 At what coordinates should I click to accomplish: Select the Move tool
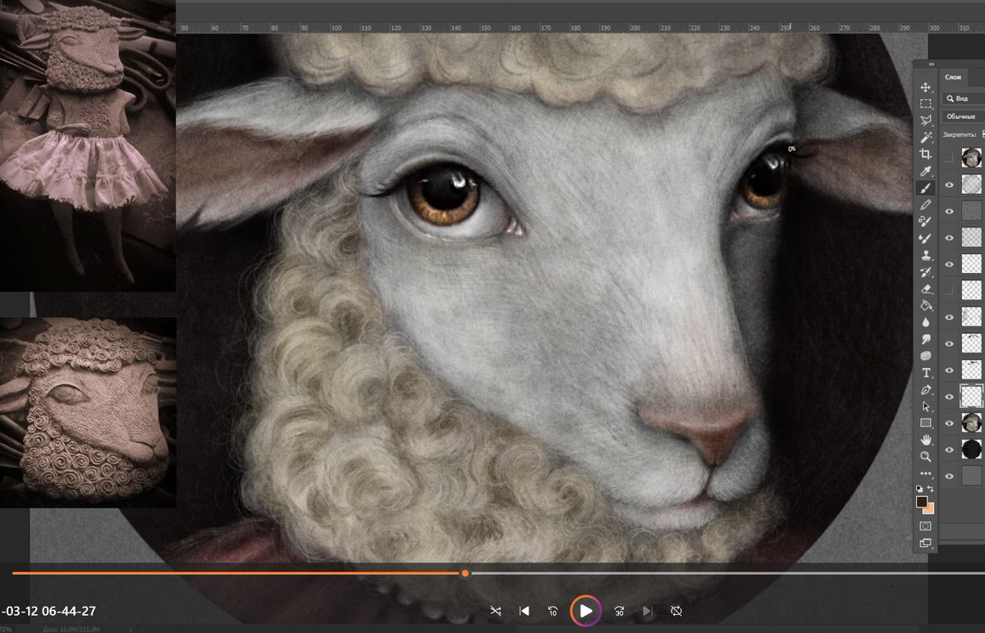point(926,87)
